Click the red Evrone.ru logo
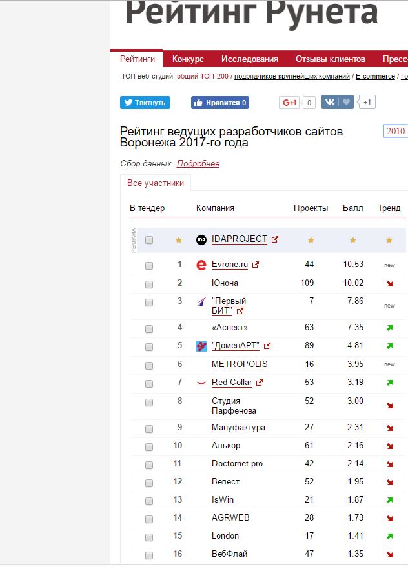 point(201,265)
